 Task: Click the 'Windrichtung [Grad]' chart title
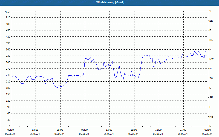[110, 2]
